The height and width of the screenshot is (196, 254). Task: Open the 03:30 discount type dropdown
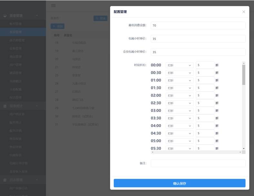tap(179, 118)
